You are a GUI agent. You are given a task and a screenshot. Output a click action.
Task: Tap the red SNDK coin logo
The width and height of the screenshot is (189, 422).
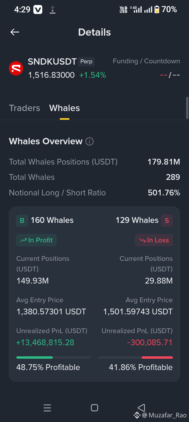point(16,68)
